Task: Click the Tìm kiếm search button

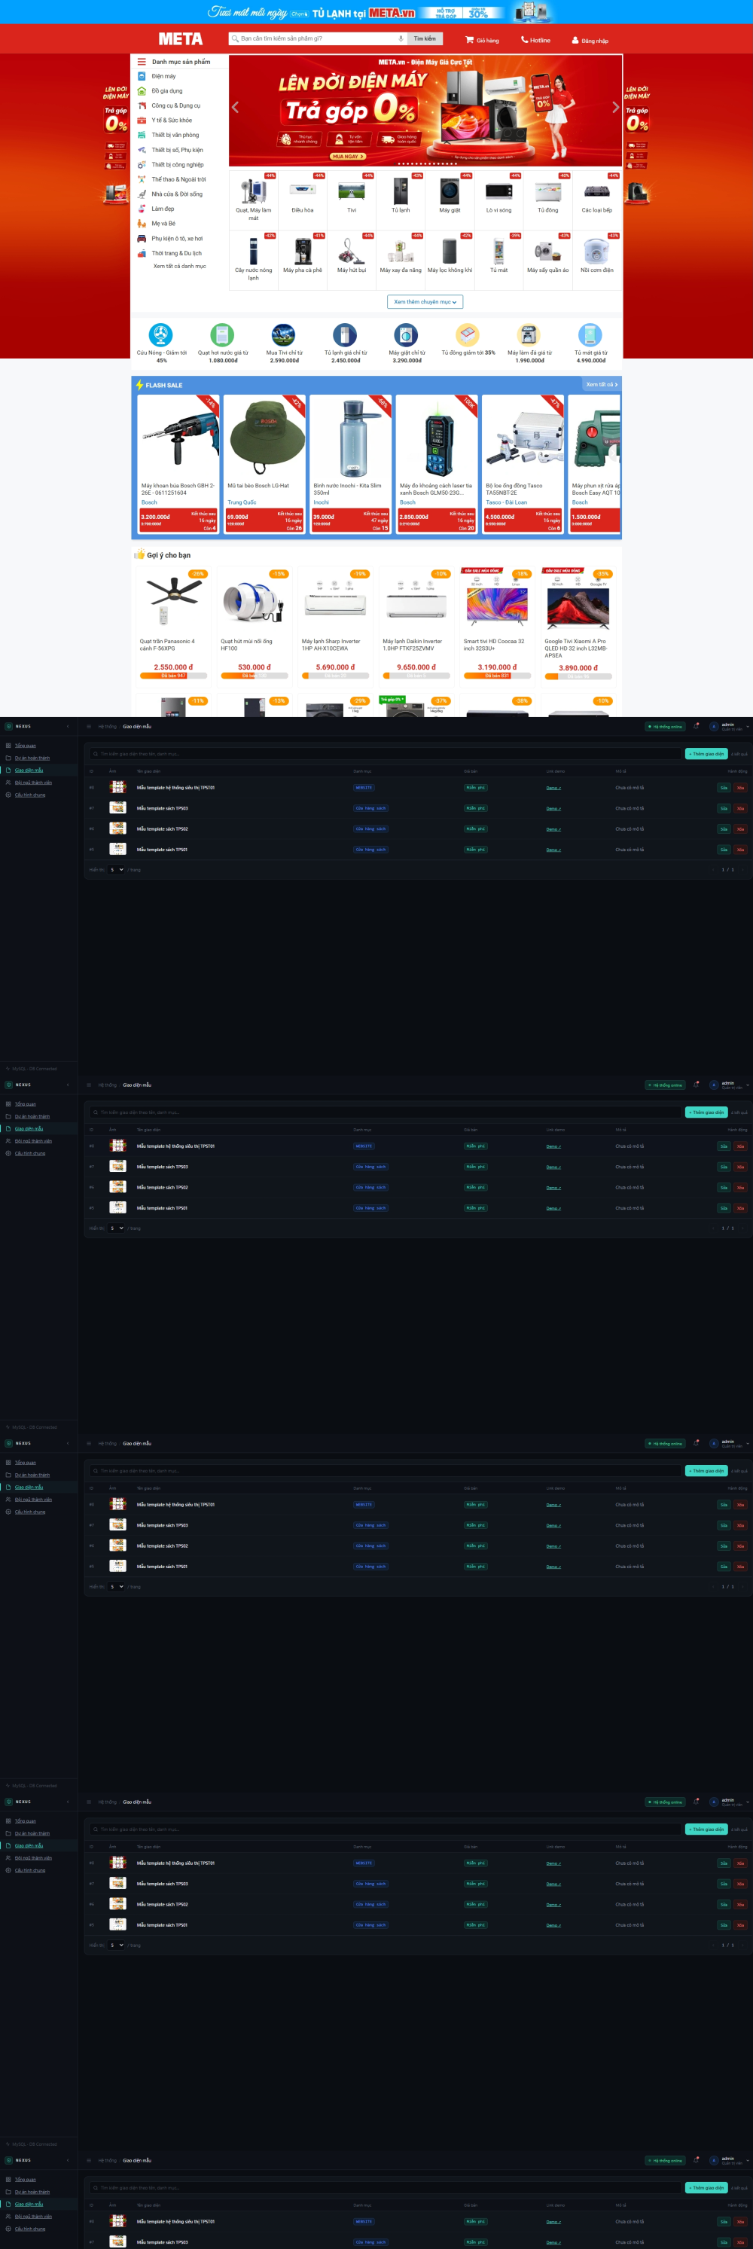Action: 425,38
